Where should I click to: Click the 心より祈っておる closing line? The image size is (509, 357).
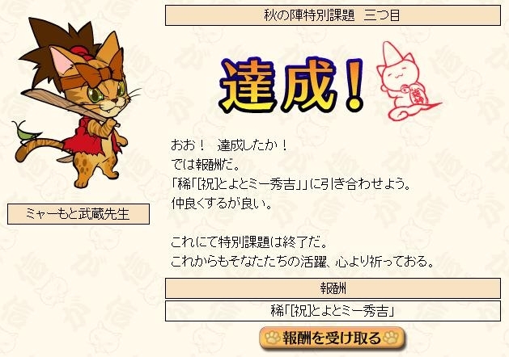pyautogui.click(x=303, y=262)
